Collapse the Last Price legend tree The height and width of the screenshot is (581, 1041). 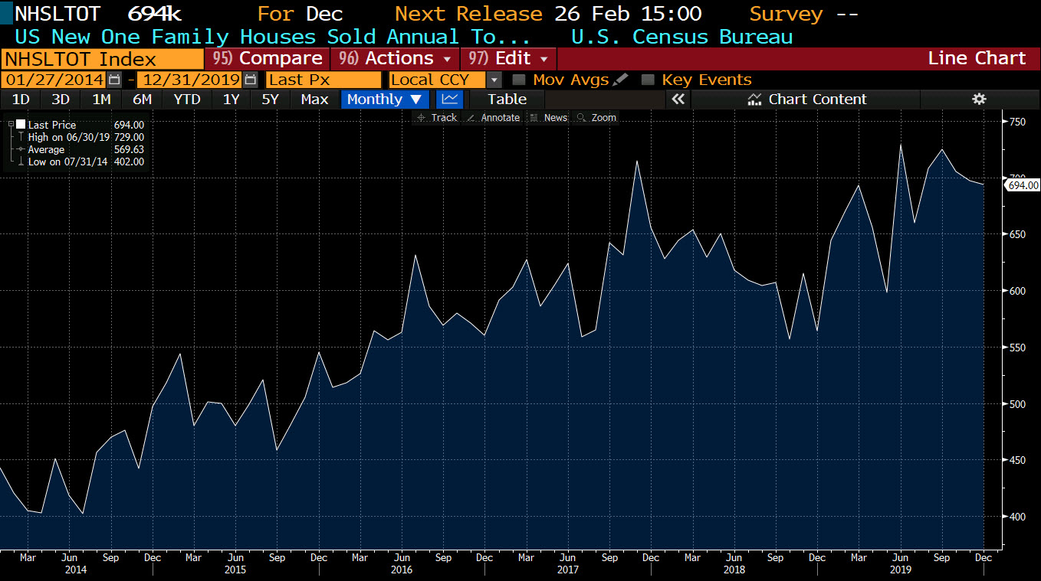(11, 125)
